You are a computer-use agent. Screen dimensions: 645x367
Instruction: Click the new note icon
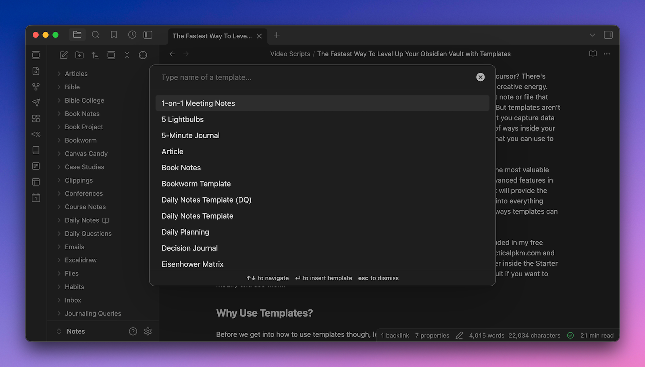point(64,55)
